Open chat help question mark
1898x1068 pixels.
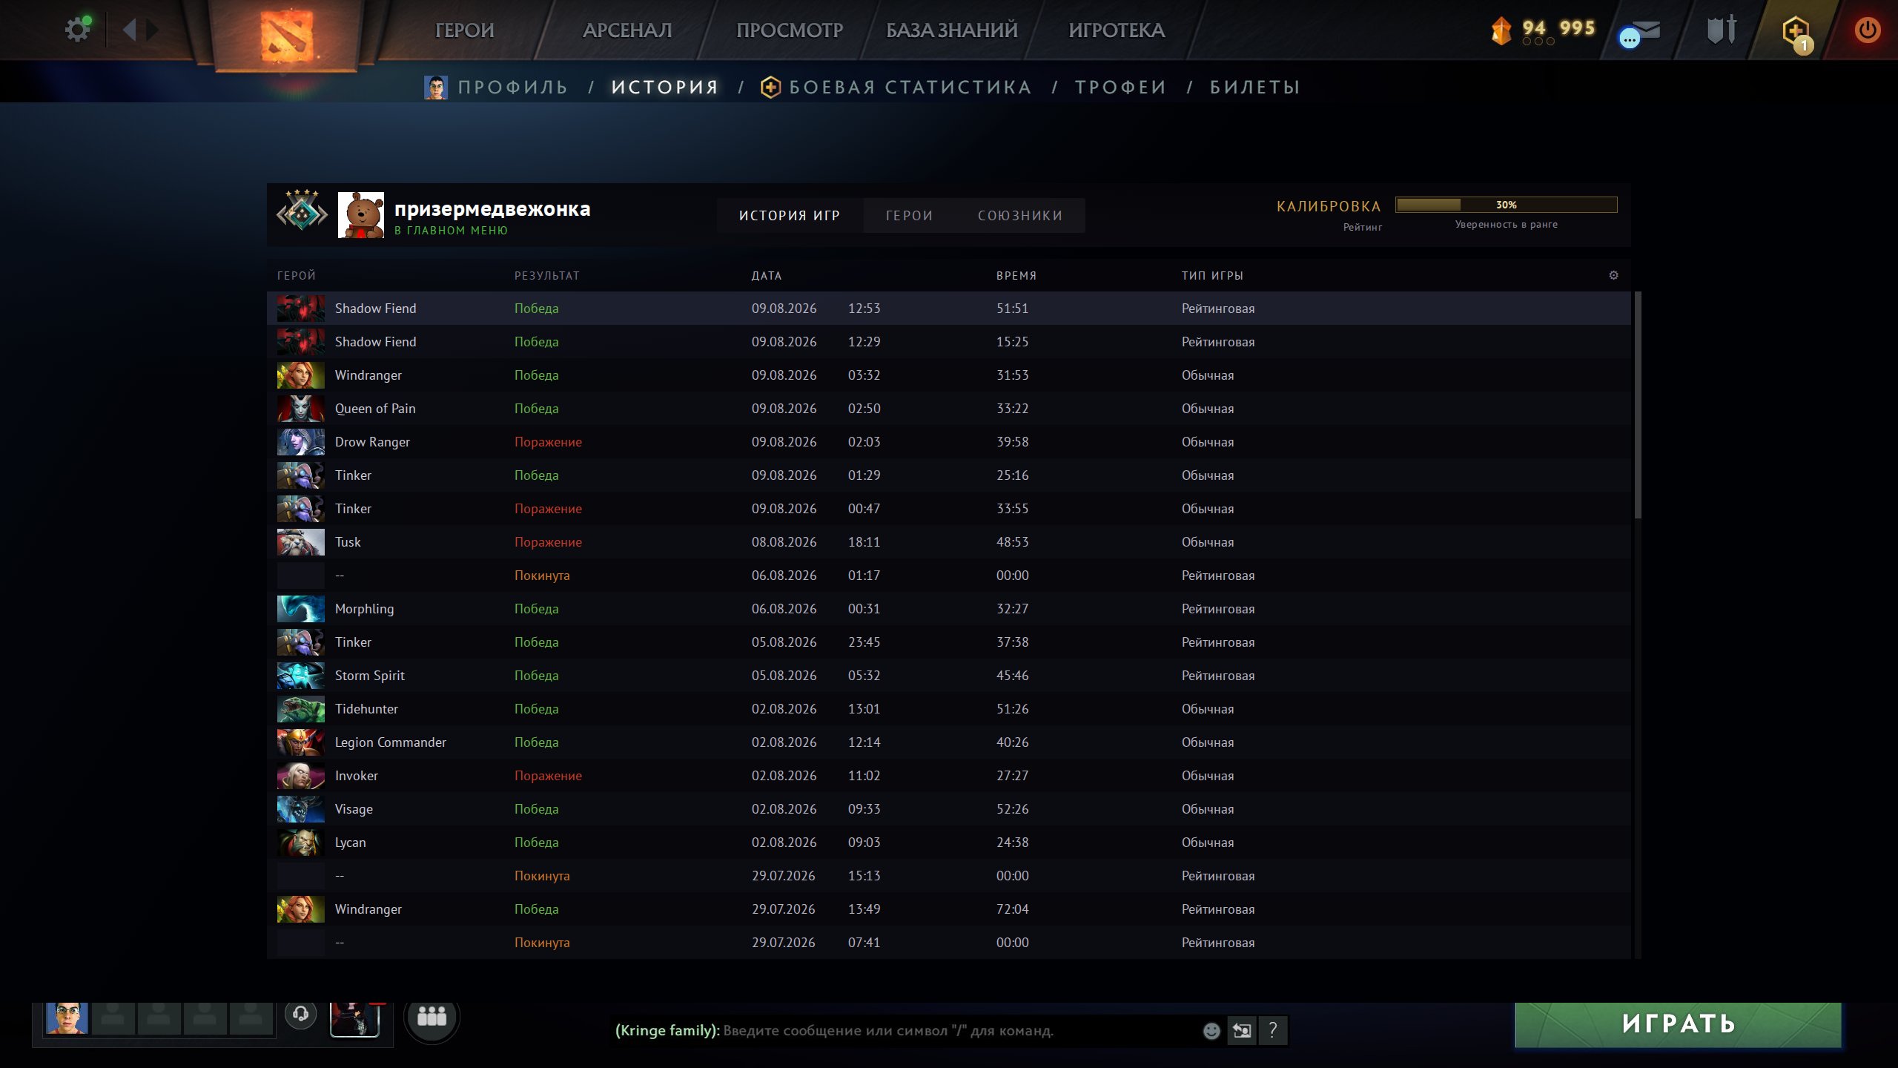pos(1272,1030)
